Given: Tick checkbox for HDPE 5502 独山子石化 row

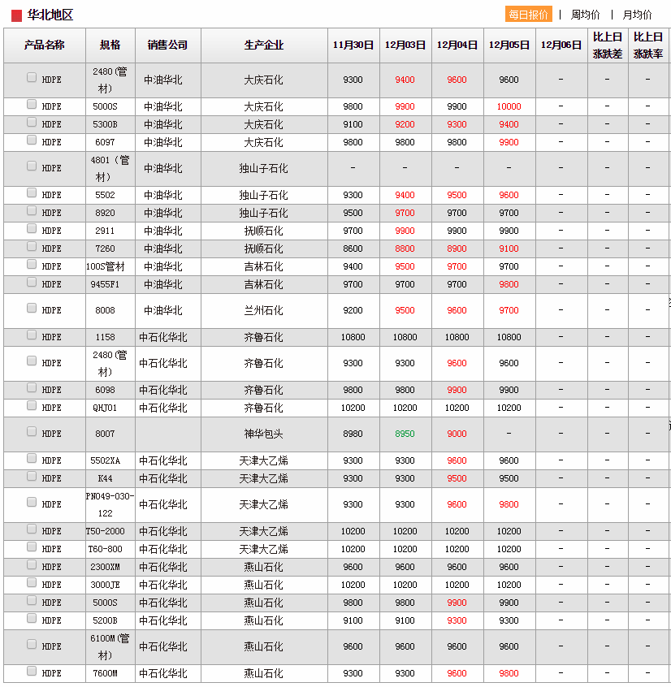Looking at the screenshot, I should 32,192.
